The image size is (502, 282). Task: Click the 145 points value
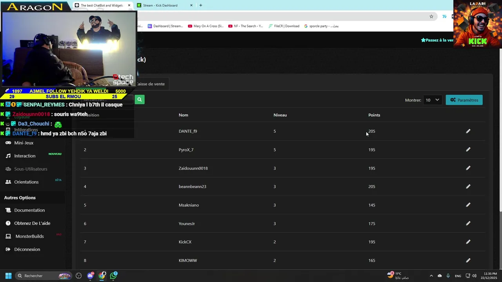(x=372, y=205)
